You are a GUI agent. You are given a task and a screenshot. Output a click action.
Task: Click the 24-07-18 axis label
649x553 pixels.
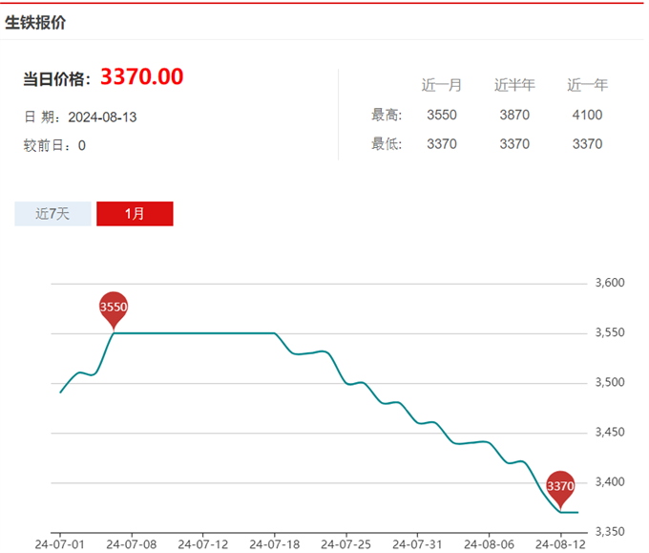[x=275, y=544]
